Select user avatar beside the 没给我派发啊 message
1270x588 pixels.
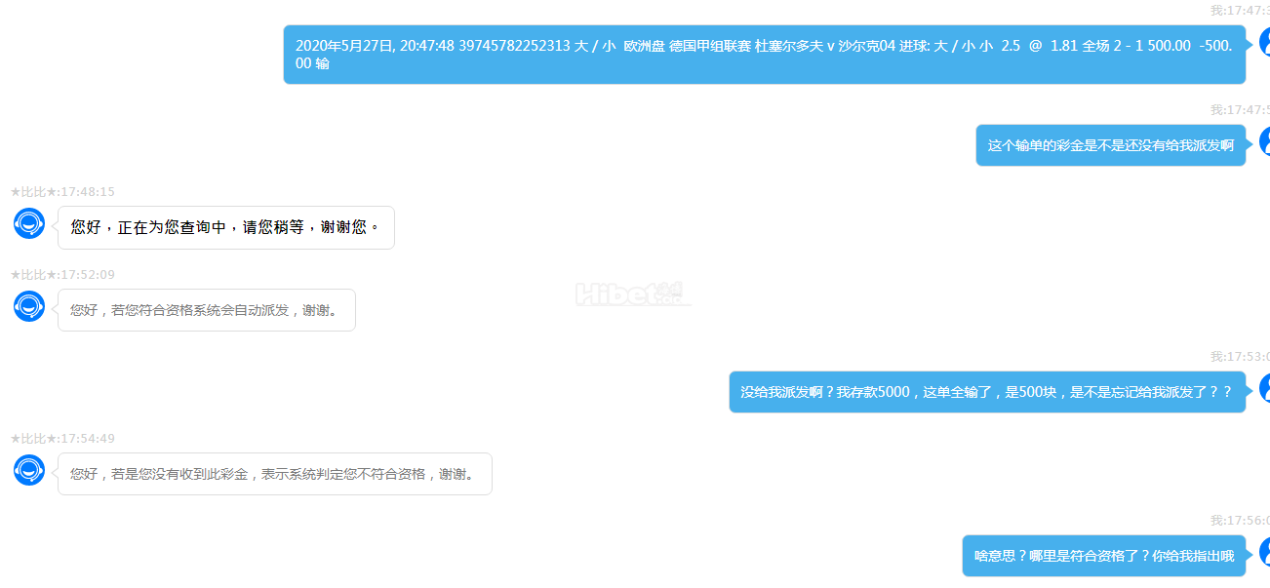(x=1264, y=387)
